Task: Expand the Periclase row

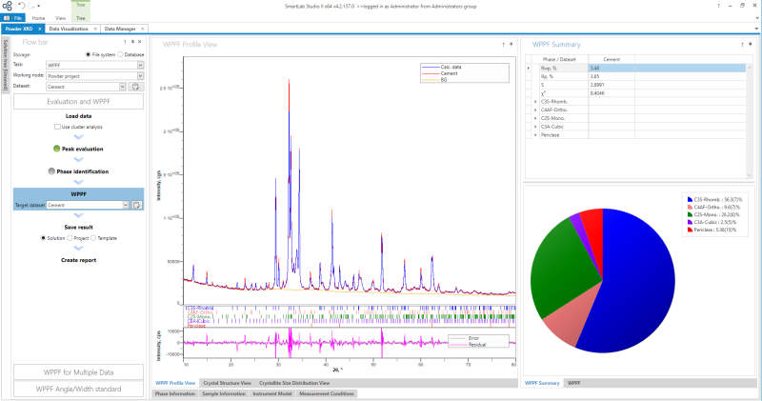Action: coord(535,134)
